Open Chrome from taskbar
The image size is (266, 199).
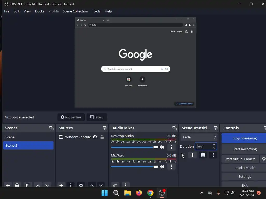[x=150, y=193]
